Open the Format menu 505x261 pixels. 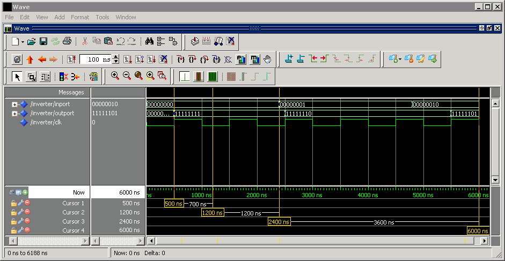80,17
